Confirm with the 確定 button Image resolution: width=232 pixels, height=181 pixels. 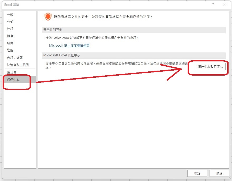click(x=197, y=173)
